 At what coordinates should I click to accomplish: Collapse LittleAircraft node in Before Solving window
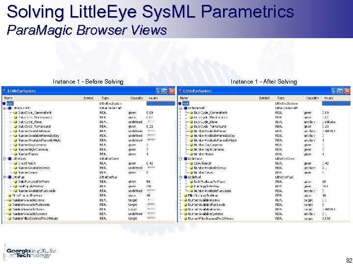pyautogui.click(x=4, y=108)
